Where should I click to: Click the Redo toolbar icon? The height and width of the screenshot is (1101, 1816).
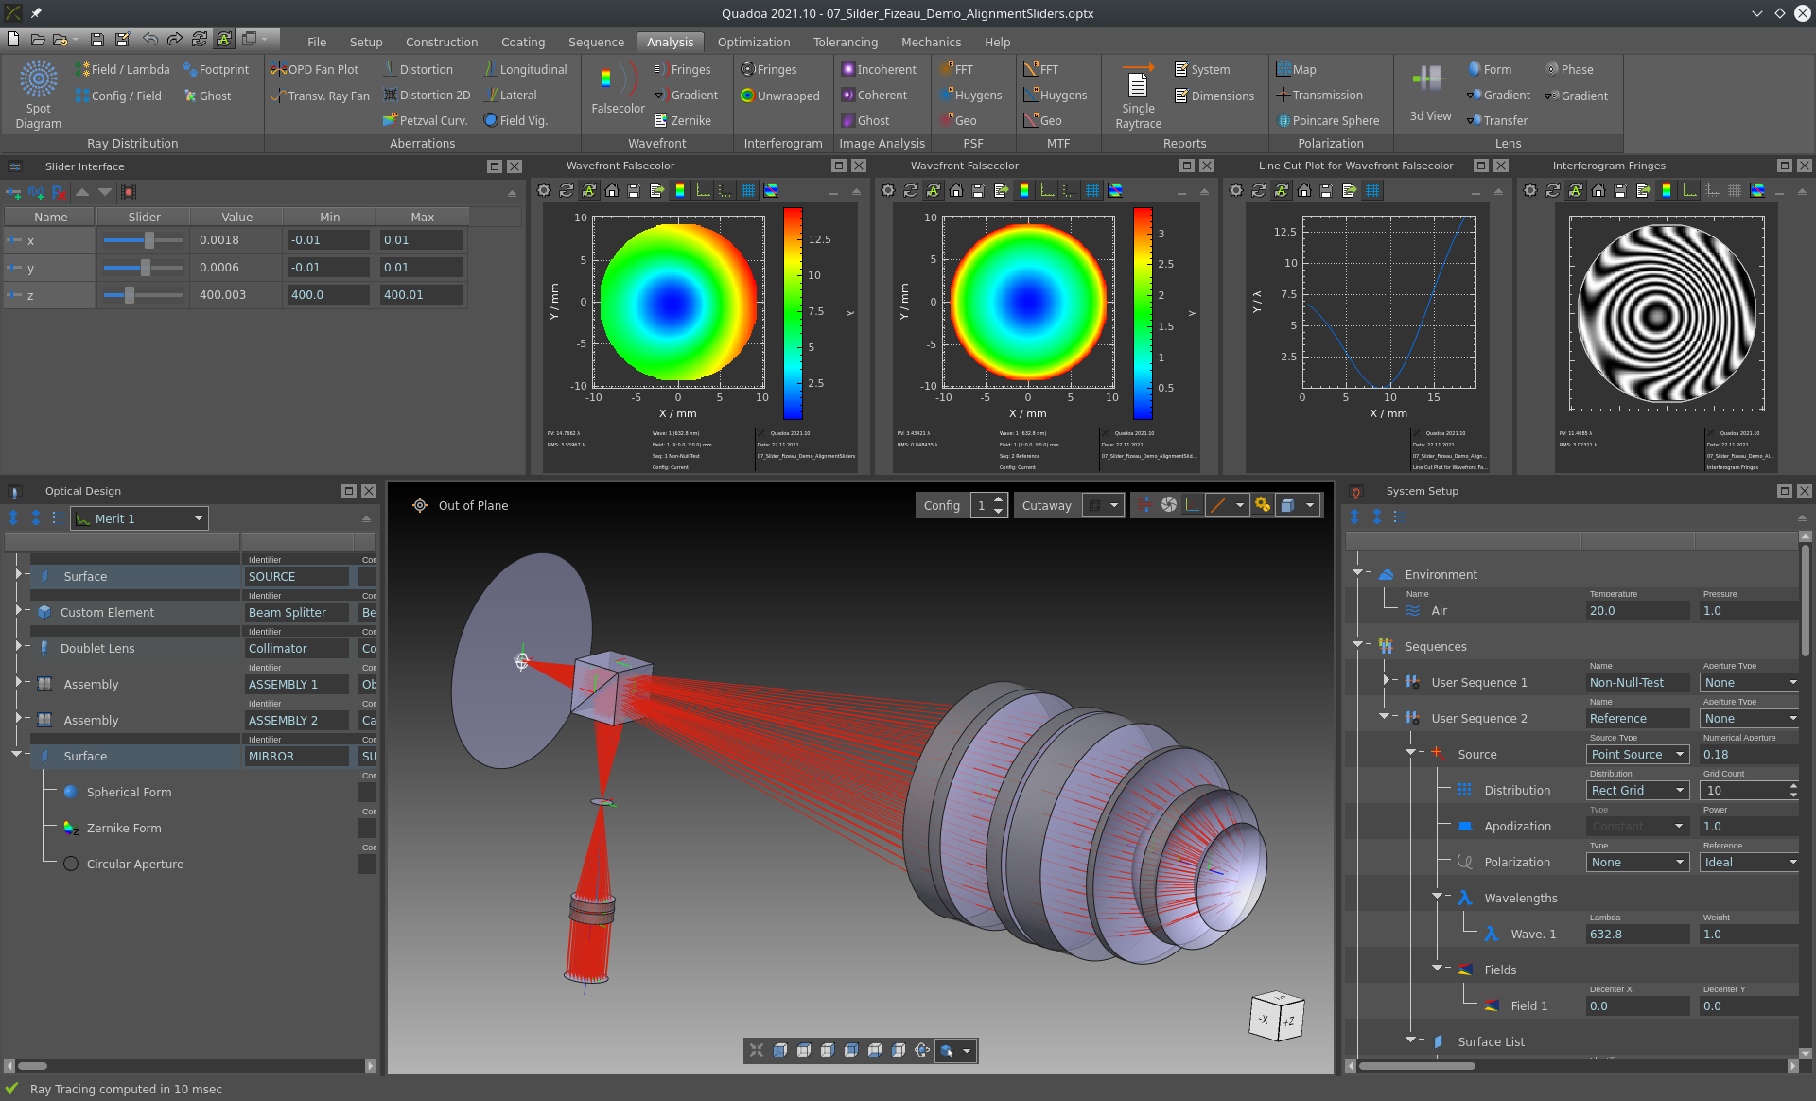coord(175,39)
